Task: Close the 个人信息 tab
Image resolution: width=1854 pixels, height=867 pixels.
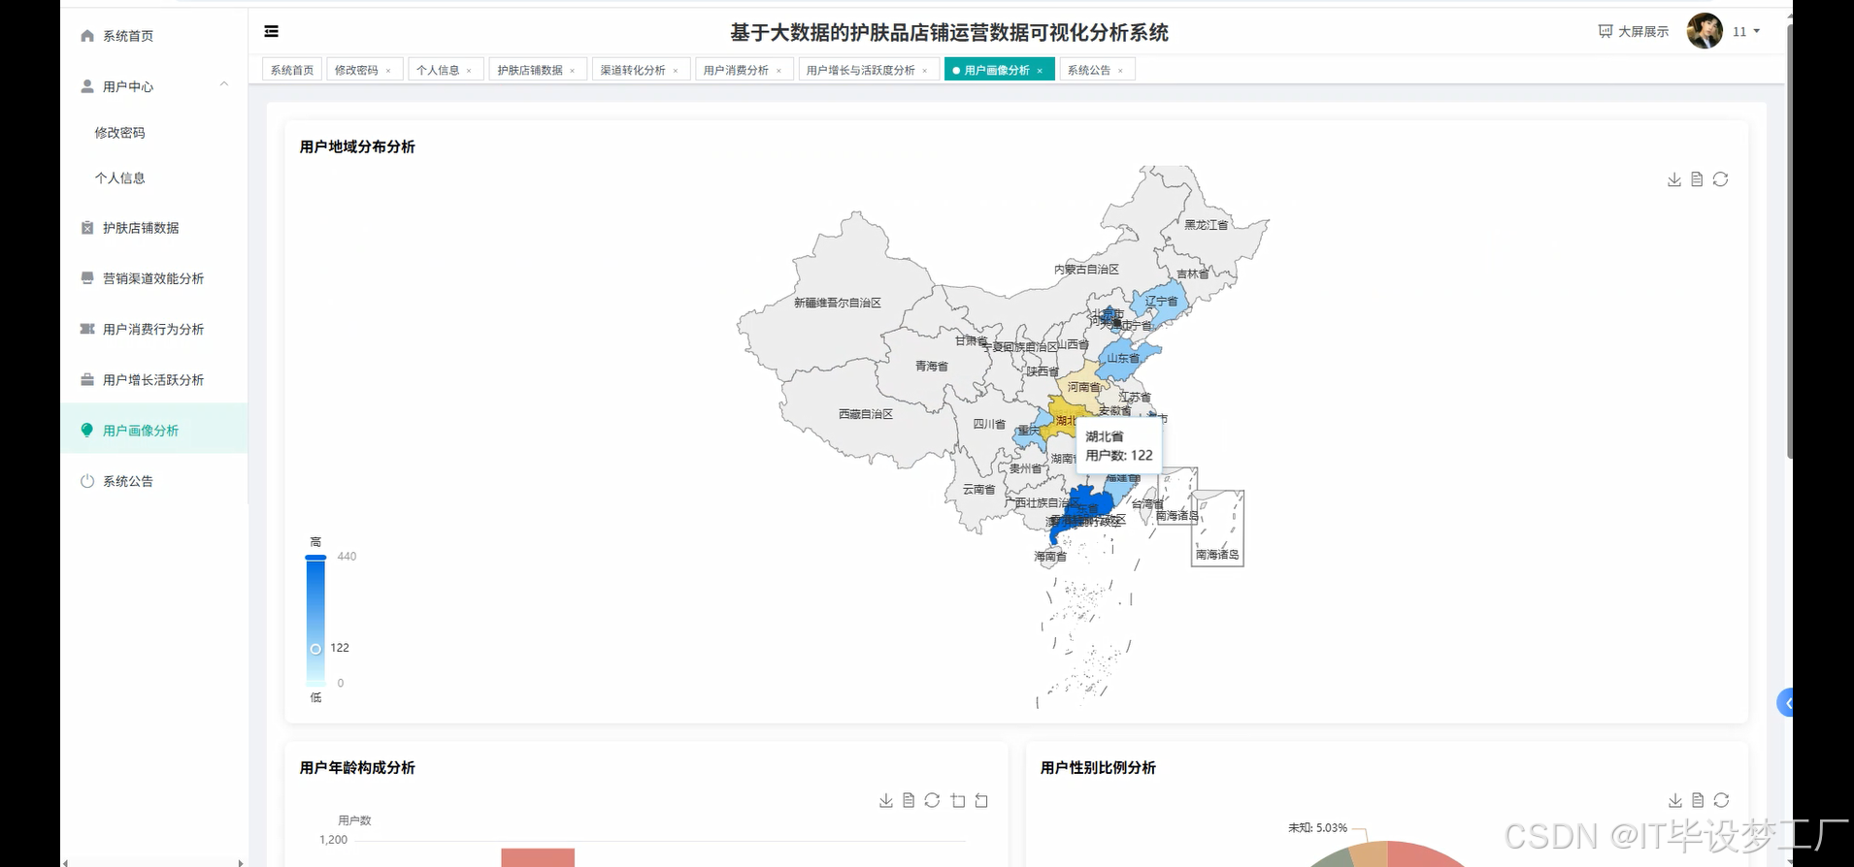Action: 469,71
